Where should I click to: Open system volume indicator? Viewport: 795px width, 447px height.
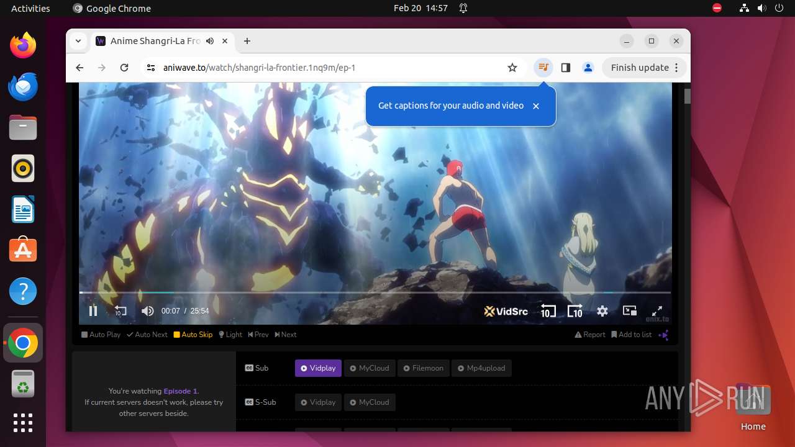761,8
